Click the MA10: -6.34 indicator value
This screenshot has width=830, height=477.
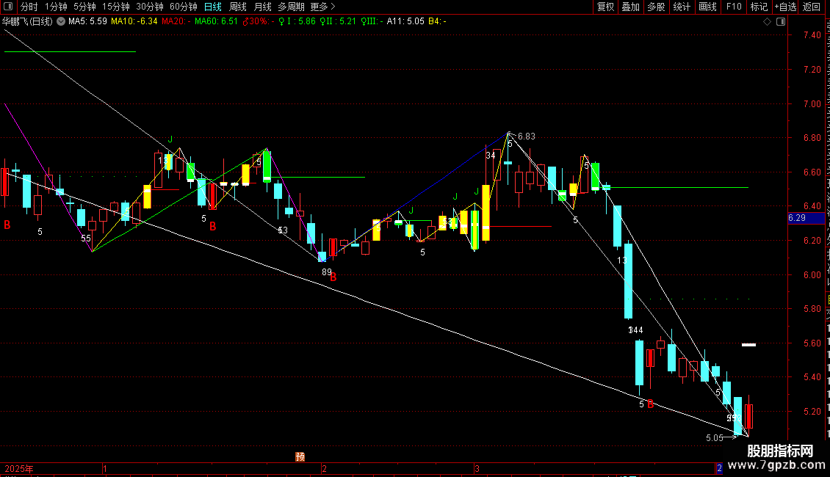point(134,21)
